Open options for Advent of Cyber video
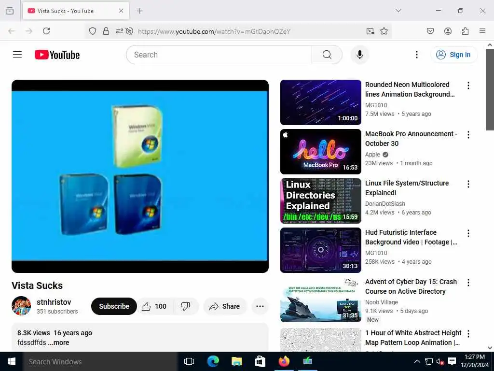This screenshot has width=494, height=371. point(468,282)
